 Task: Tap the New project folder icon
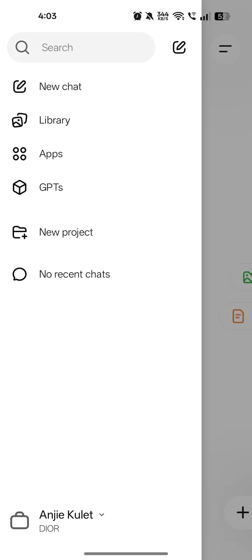[x=20, y=232]
